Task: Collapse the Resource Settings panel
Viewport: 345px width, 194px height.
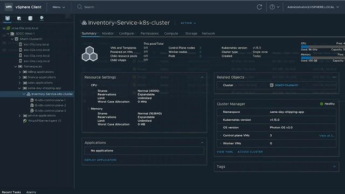Action: coord(202,77)
